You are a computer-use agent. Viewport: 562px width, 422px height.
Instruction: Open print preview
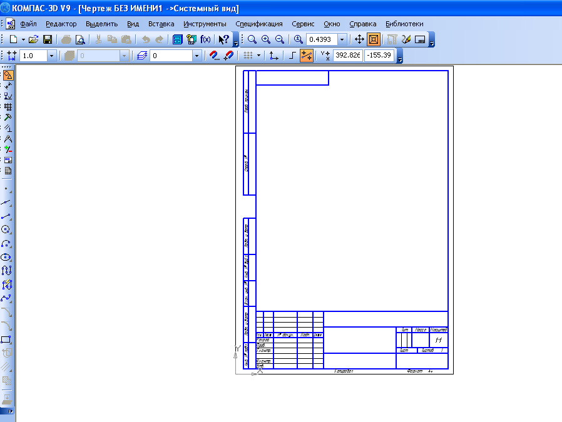coord(80,39)
